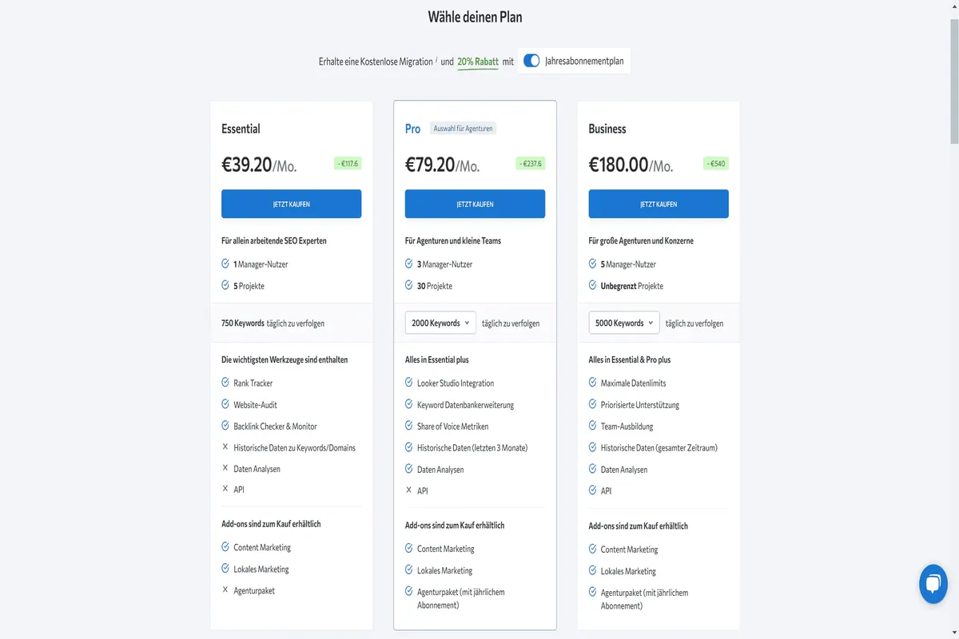Click check icon beside Backlink Checker & Monitor

tap(225, 426)
